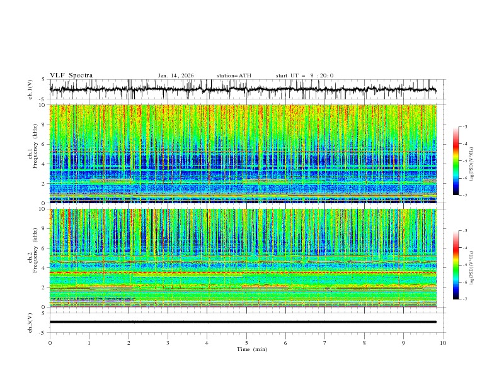Viewport: 499px width, 385px height.
Task: Click the ch.1 voltage waveform trace
Action: [243, 89]
